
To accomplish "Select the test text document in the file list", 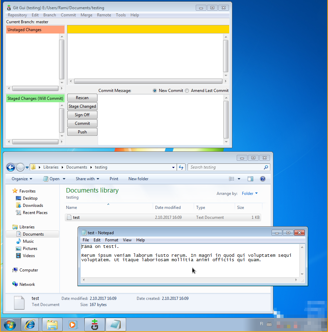I will click(x=76, y=217).
